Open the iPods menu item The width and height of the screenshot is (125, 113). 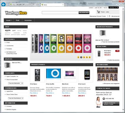18,20
